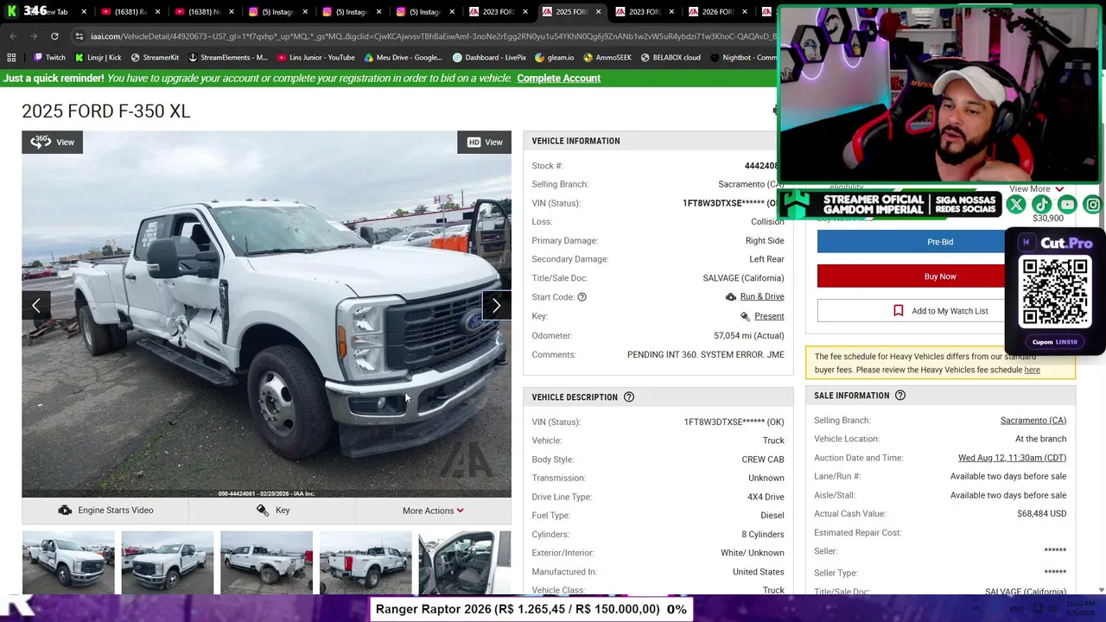This screenshot has height=622, width=1106.
Task: Select the second truck thumbnail
Action: point(168,562)
